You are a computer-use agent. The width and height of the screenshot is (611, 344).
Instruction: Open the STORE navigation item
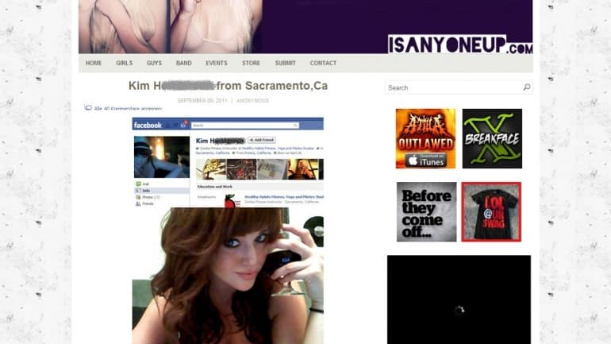pyautogui.click(x=251, y=63)
